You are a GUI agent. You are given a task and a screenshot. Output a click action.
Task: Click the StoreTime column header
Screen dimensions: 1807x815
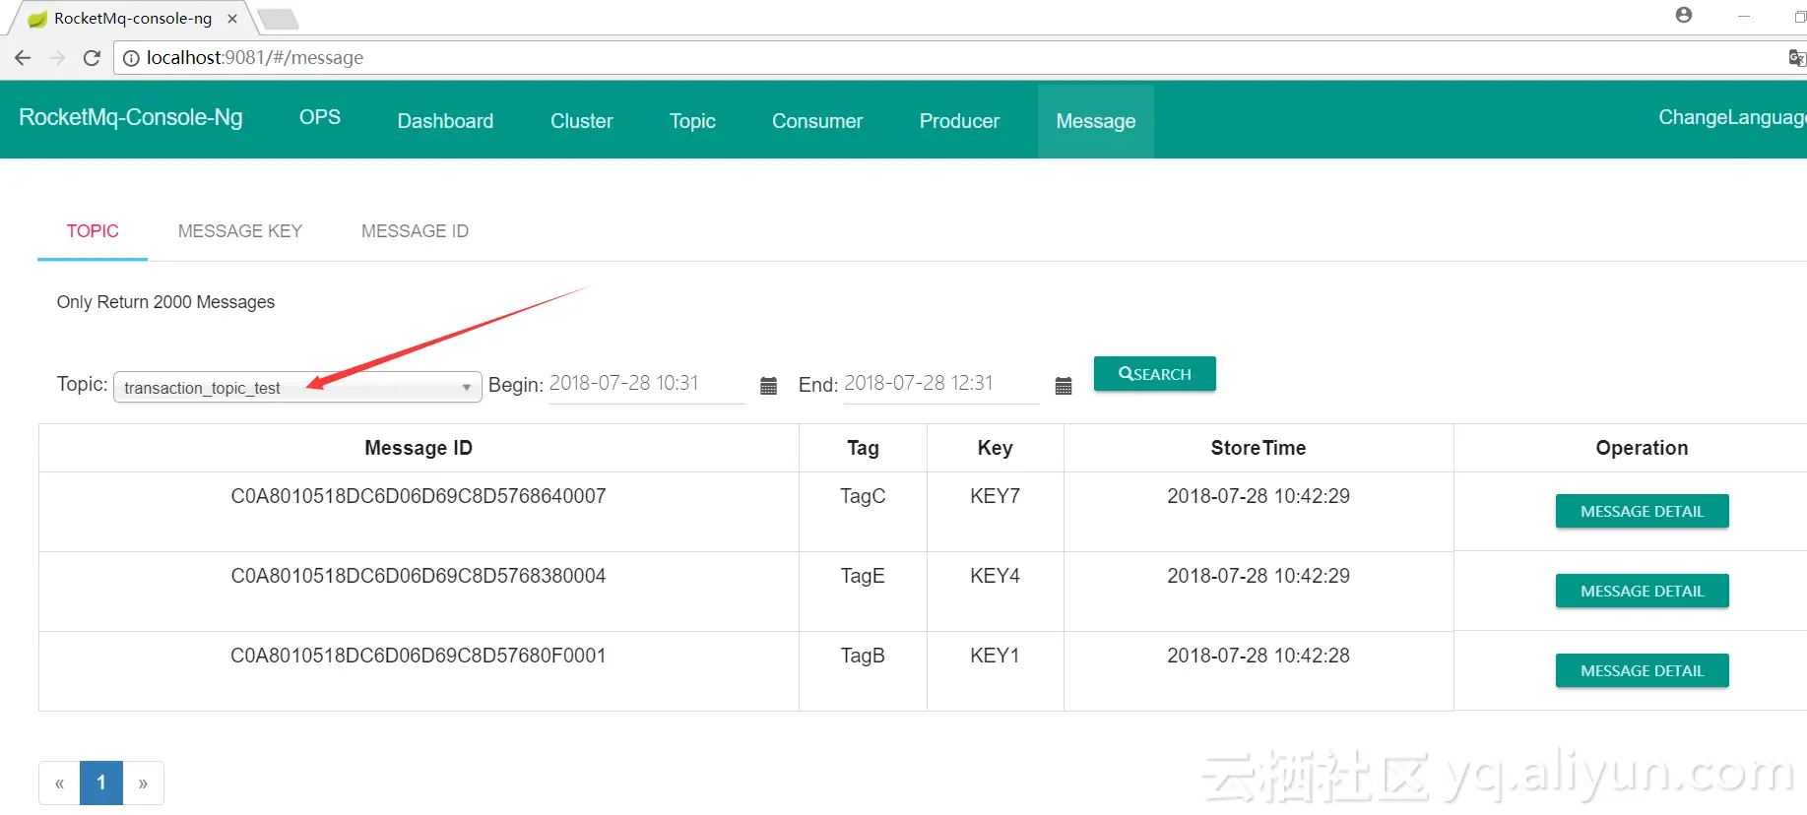(x=1258, y=448)
